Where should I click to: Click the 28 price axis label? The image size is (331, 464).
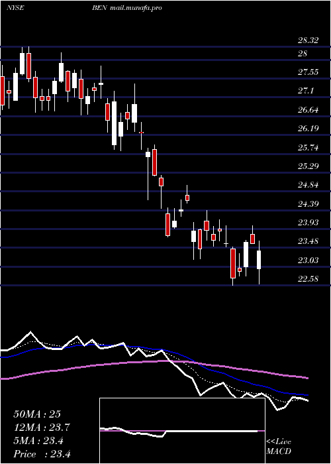pyautogui.click(x=303, y=54)
